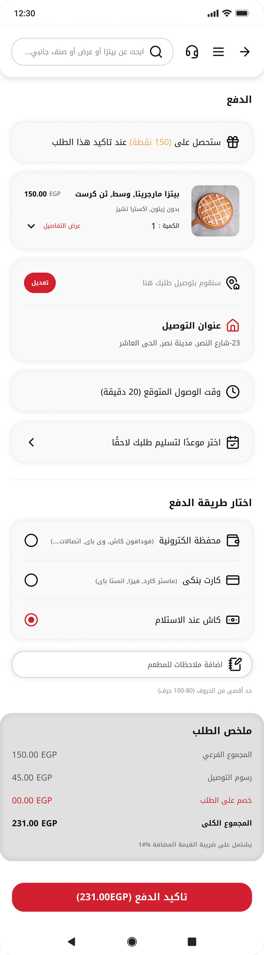Tap the pizza product thumbnail
The width and height of the screenshot is (264, 955).
tap(215, 211)
